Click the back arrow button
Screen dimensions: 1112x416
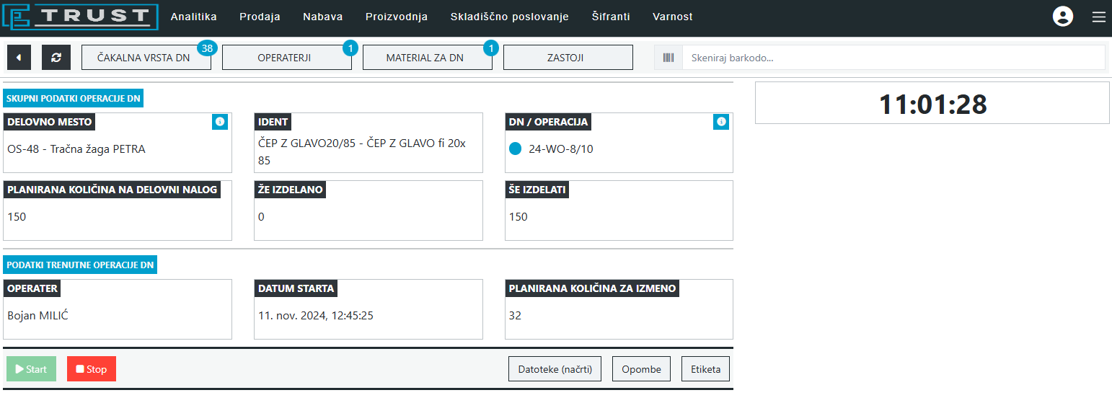19,58
